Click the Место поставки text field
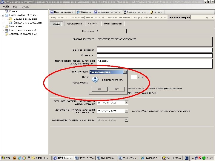This screenshot has height=161, width=215. point(155,64)
